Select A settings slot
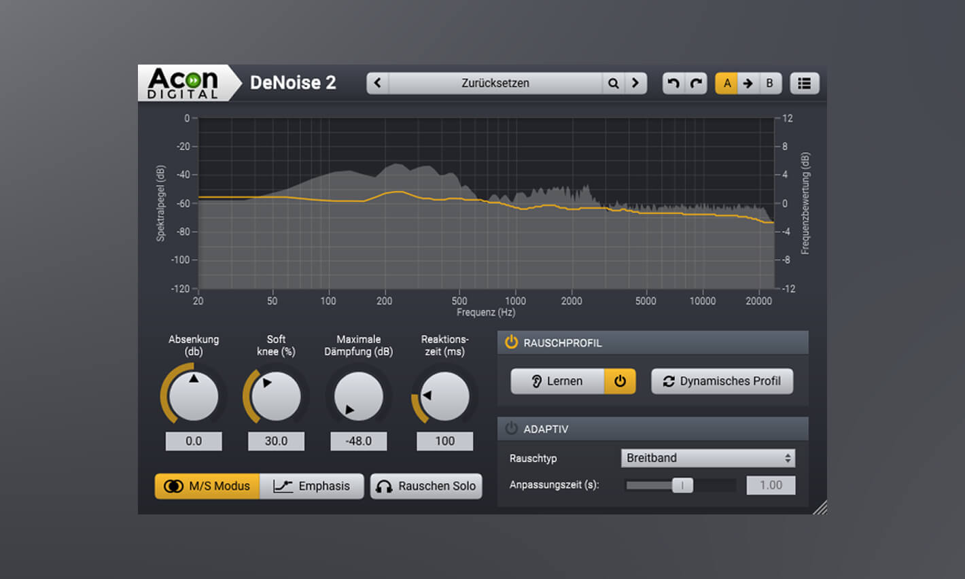The width and height of the screenshot is (965, 579). (x=726, y=83)
